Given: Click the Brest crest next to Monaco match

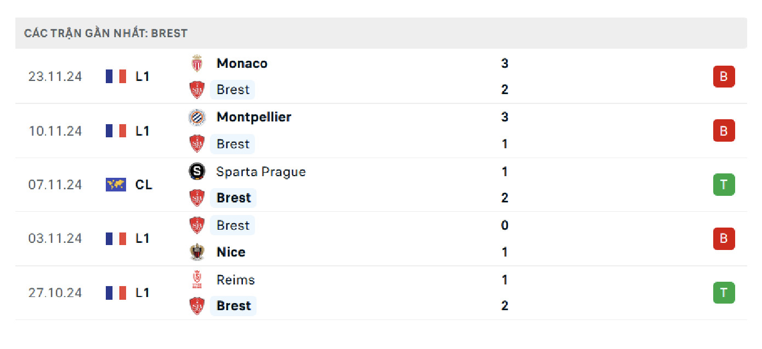Looking at the screenshot, I should tap(196, 89).
